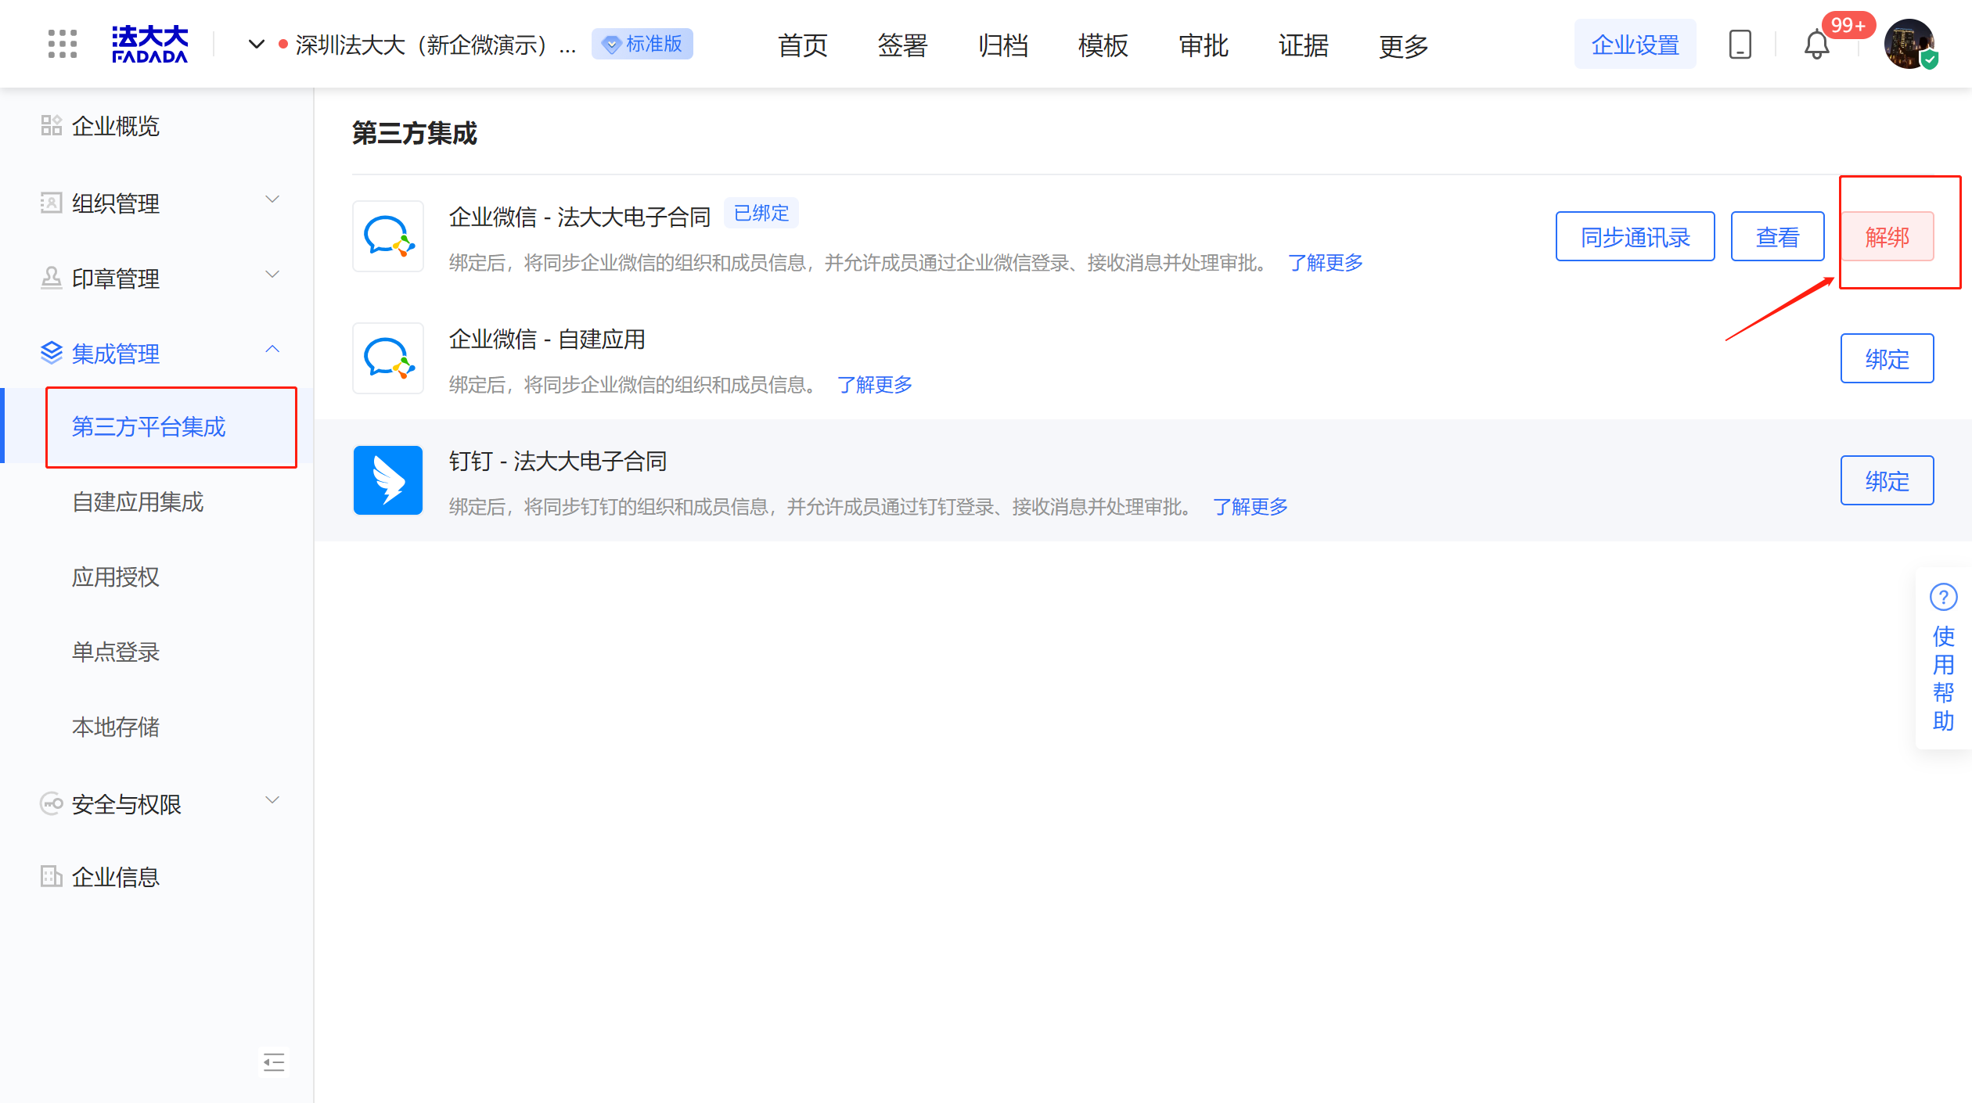Click the 企业微信 自建应用 app icon
The height and width of the screenshot is (1103, 1972).
pyautogui.click(x=388, y=358)
